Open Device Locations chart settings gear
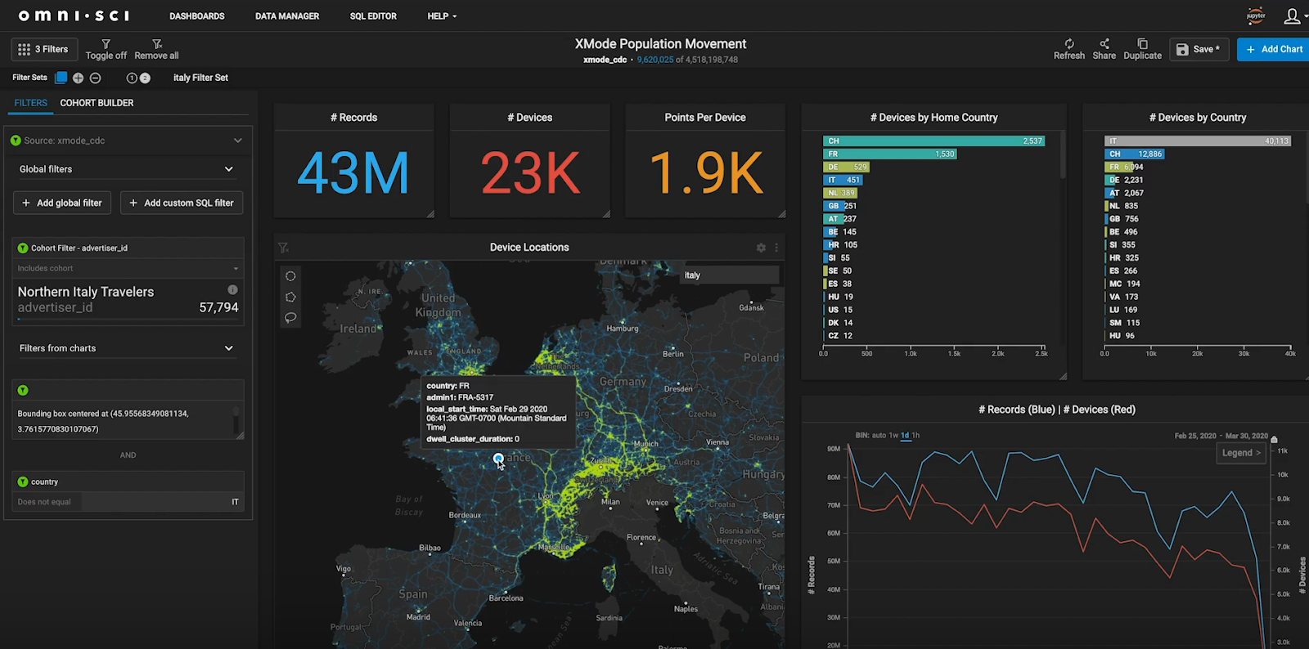Screen dimensions: 1309x649 tap(761, 248)
